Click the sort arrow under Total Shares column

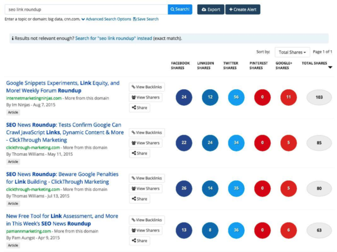pyautogui.click(x=330, y=68)
